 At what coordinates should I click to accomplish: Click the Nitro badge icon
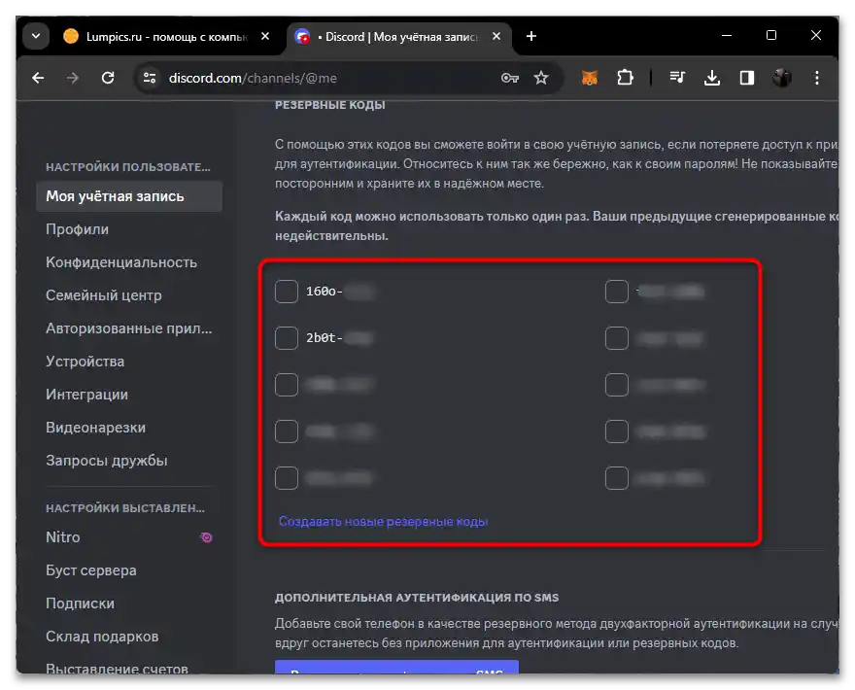(206, 537)
